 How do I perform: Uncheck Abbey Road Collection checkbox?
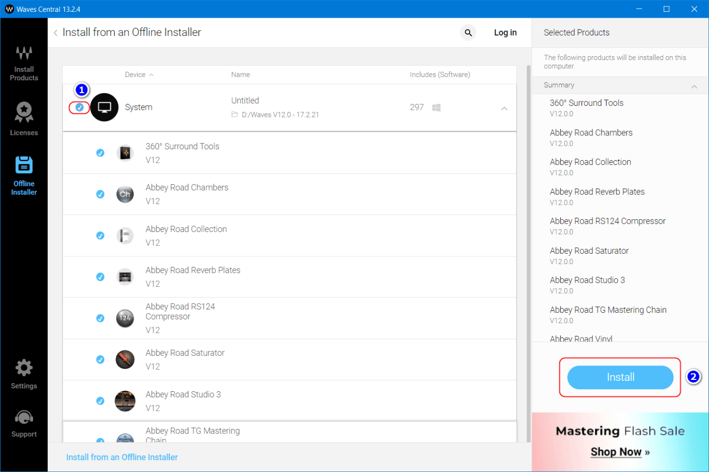pos(100,236)
